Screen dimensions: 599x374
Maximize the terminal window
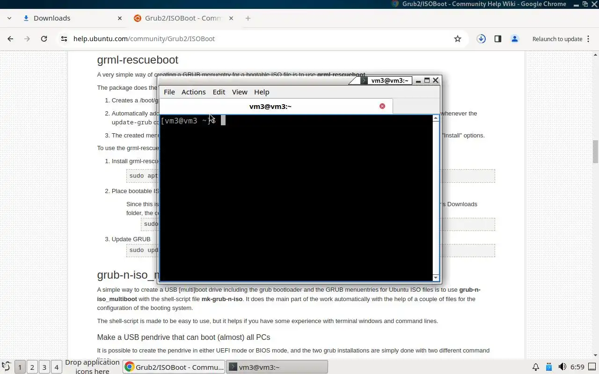427,80
